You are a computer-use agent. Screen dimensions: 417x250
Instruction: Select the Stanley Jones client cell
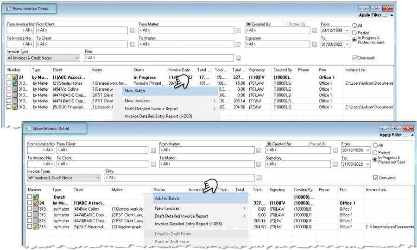[x=67, y=83]
